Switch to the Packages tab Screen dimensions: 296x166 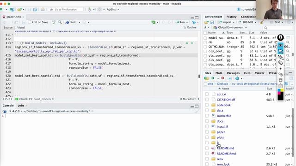[233, 73]
